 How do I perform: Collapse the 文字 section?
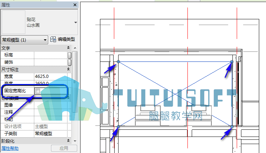pyautogui.click(x=68, y=48)
